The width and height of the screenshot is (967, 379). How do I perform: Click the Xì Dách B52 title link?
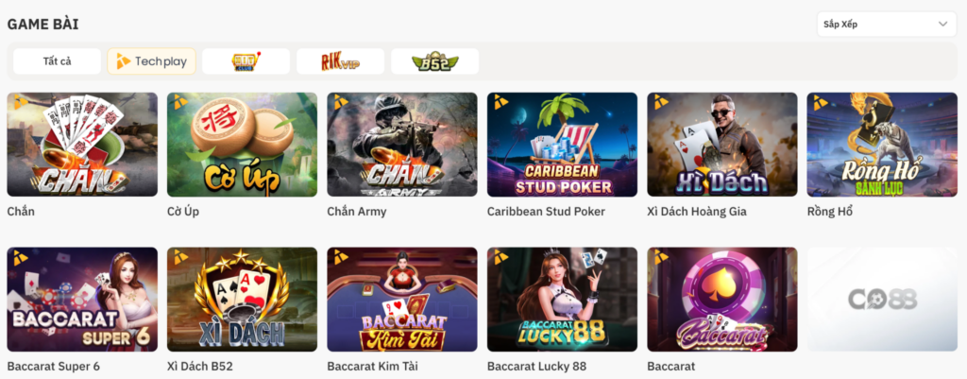pyautogui.click(x=200, y=366)
